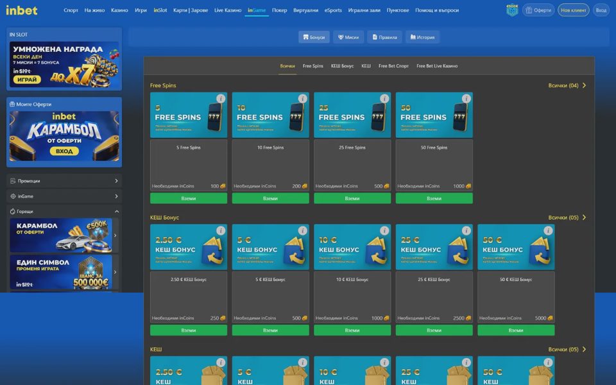Show info for 5 € КЕШ card
Image resolution: width=616 pixels, height=385 pixels.
(x=302, y=363)
